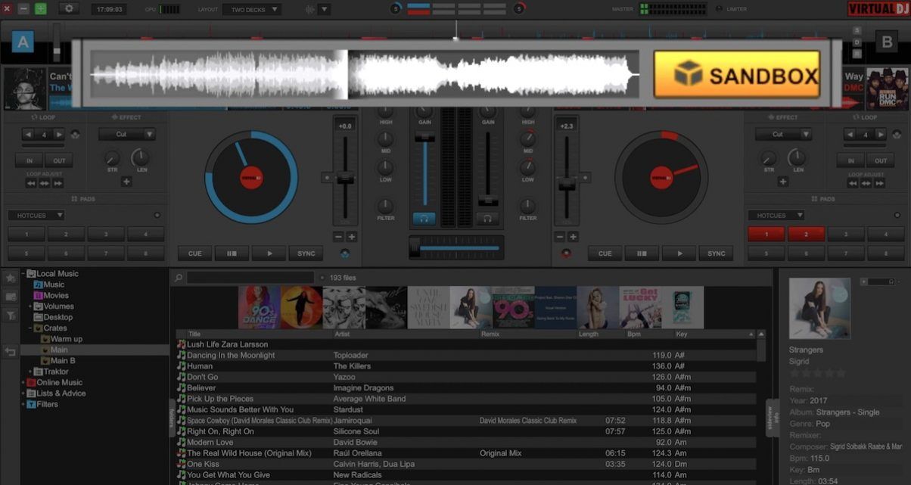The height and width of the screenshot is (485, 911).
Task: Trigger hotcue pad 1 on right deck
Action: tap(766, 235)
